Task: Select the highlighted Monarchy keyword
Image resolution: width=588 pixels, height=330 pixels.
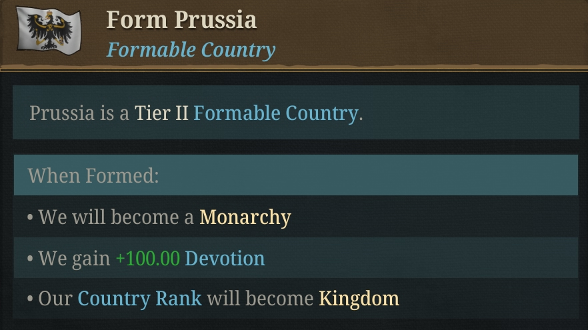Action: coord(245,217)
